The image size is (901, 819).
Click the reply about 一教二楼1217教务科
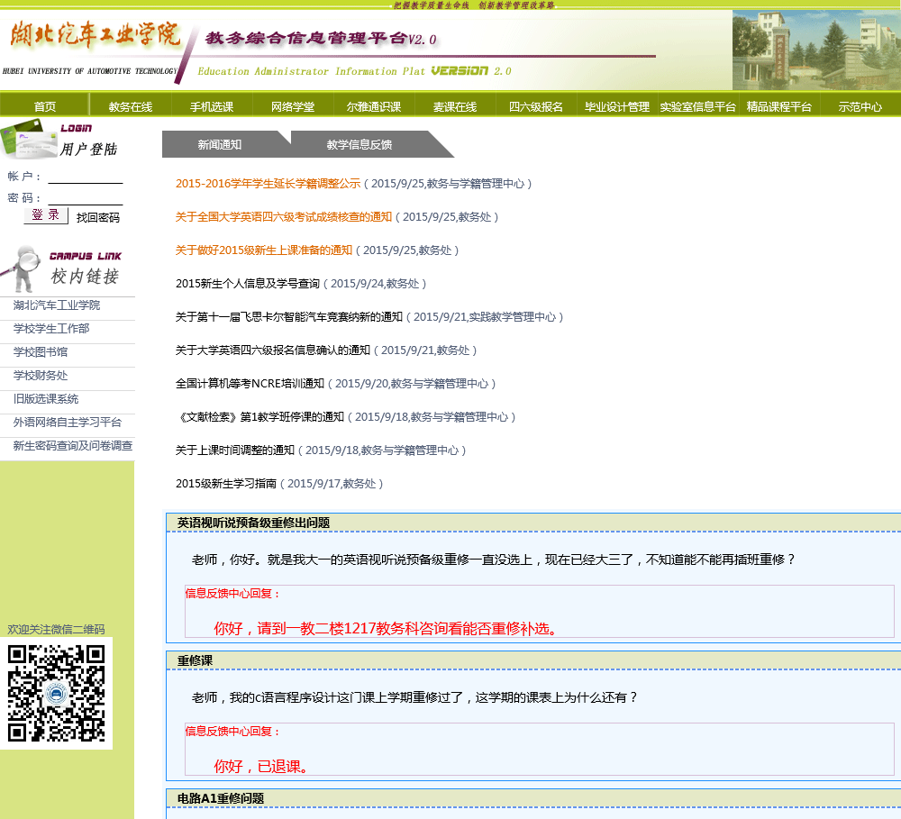[x=387, y=628]
